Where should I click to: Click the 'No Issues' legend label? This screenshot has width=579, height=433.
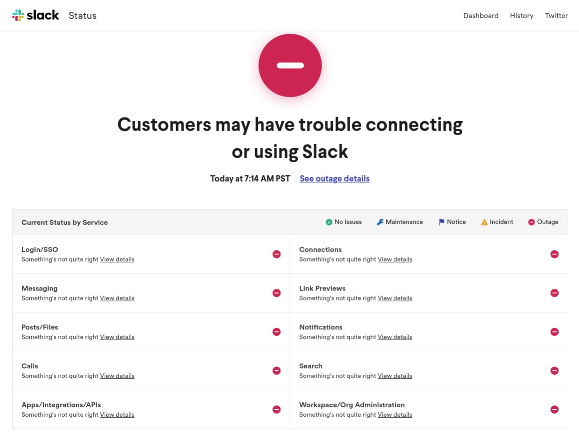(348, 222)
